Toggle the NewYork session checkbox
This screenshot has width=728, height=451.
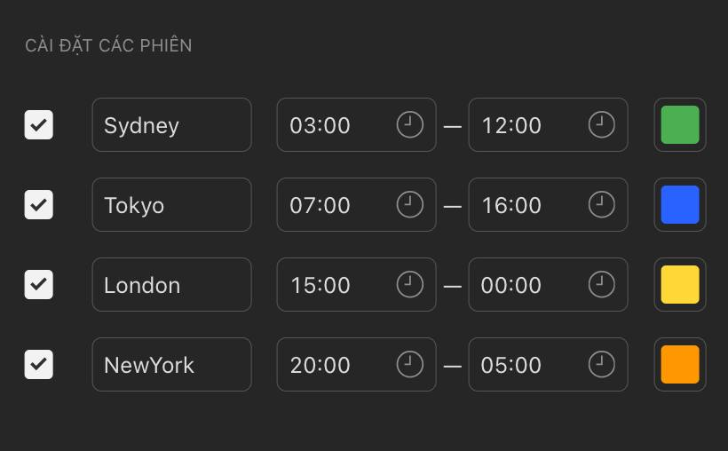(38, 364)
